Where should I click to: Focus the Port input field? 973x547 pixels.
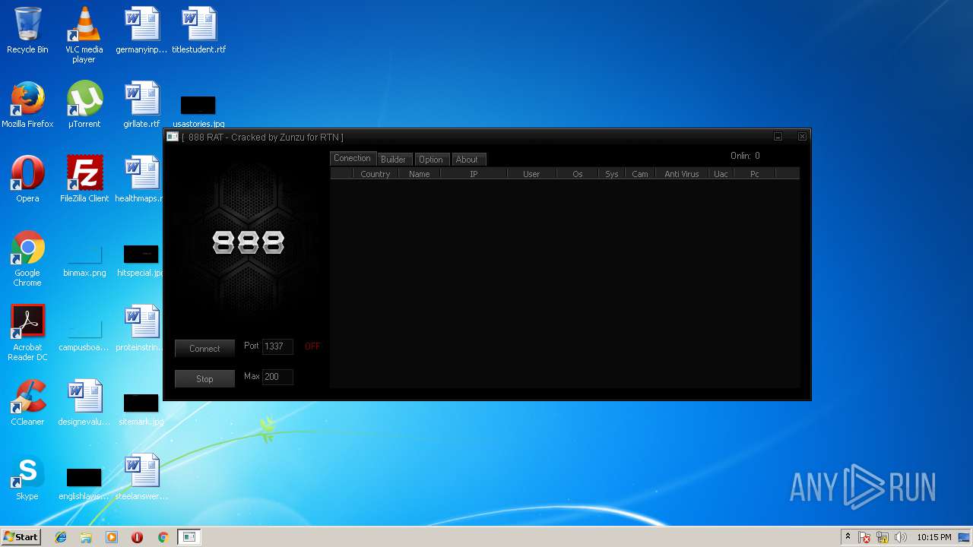pyautogui.click(x=277, y=346)
